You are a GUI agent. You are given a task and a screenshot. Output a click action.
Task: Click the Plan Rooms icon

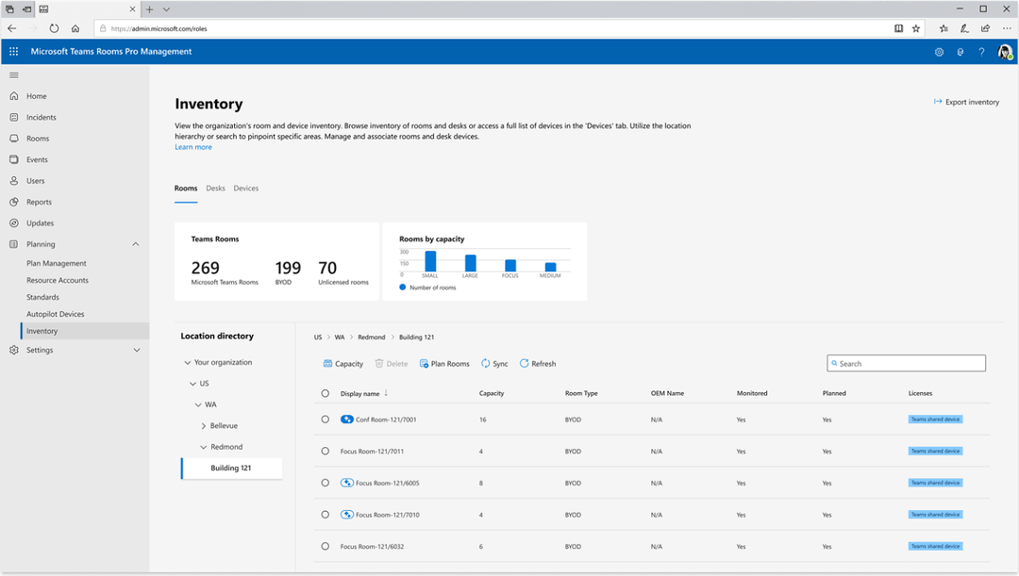424,364
